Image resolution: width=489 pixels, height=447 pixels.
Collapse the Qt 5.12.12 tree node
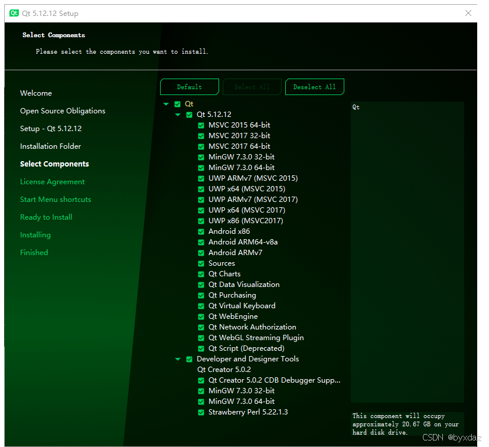pos(178,115)
